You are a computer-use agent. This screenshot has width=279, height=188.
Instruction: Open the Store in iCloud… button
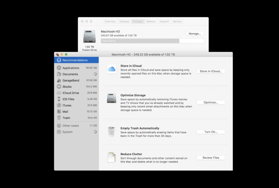tap(211, 71)
